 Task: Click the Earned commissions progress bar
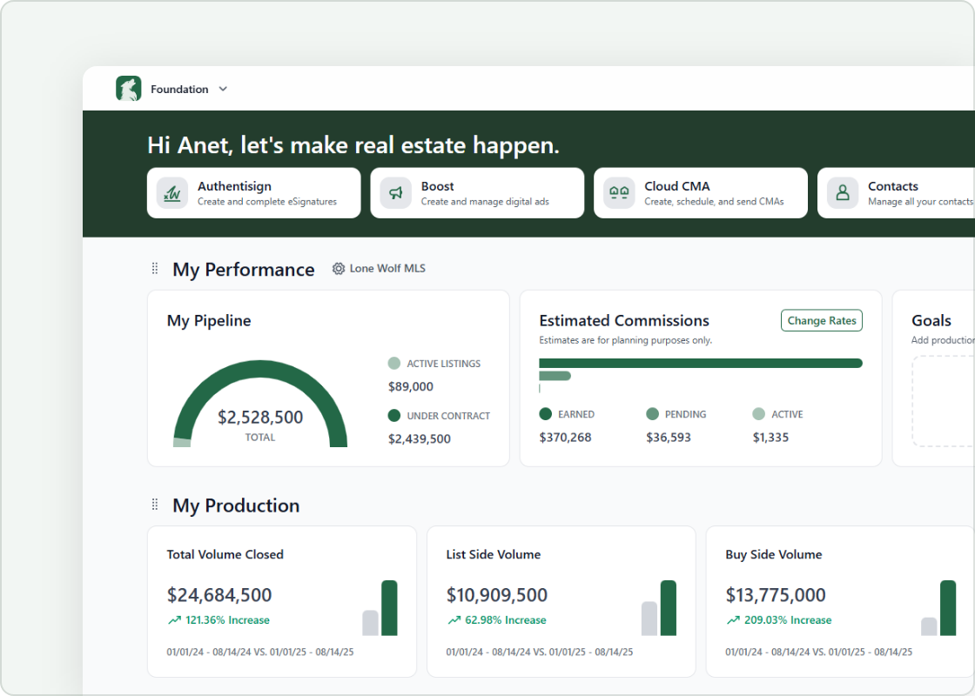[x=701, y=364]
